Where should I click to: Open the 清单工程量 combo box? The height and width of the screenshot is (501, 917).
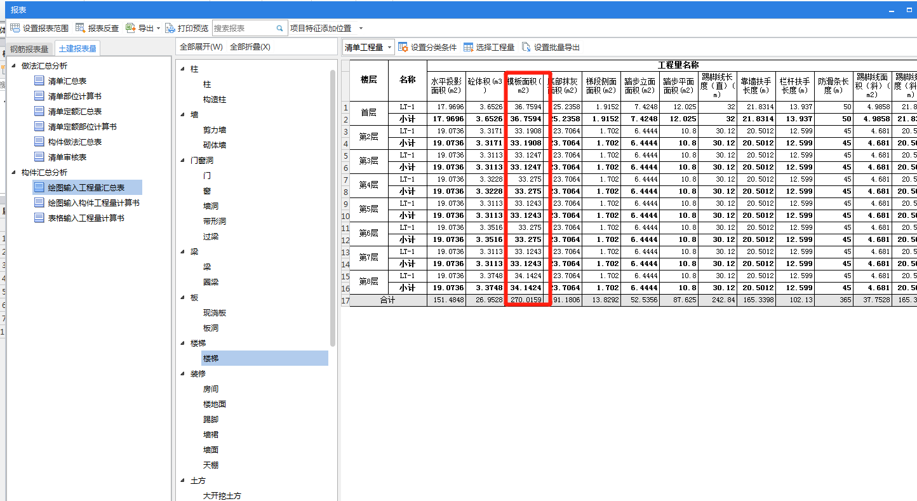(x=368, y=47)
